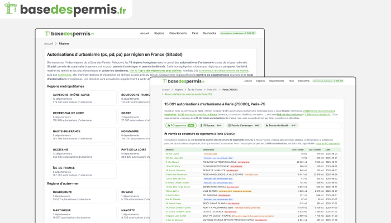Image resolution: width=391 pixels, height=223 pixels.
Task: Click the crane icon in back window header
Action: [x=47, y=33]
